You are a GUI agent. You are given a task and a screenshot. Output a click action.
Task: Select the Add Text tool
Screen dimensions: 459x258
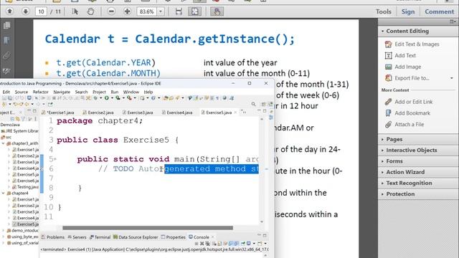pos(405,55)
